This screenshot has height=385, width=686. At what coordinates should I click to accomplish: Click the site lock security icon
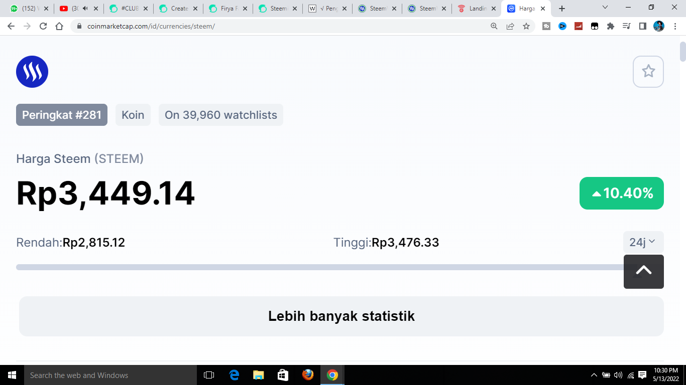[79, 26]
